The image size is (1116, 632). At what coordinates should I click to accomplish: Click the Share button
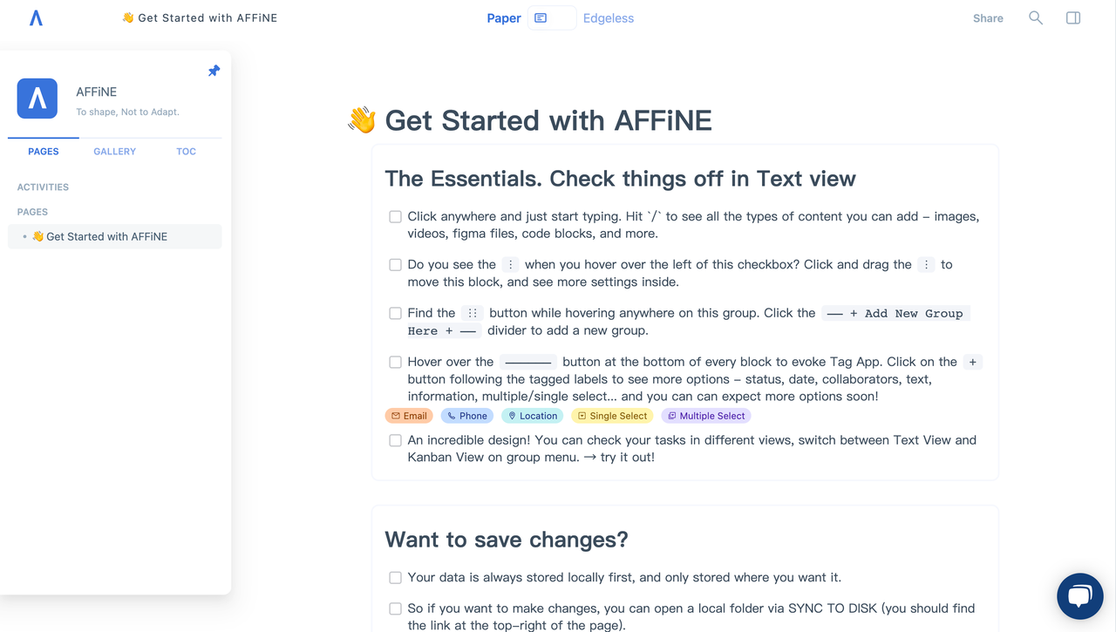[988, 17]
